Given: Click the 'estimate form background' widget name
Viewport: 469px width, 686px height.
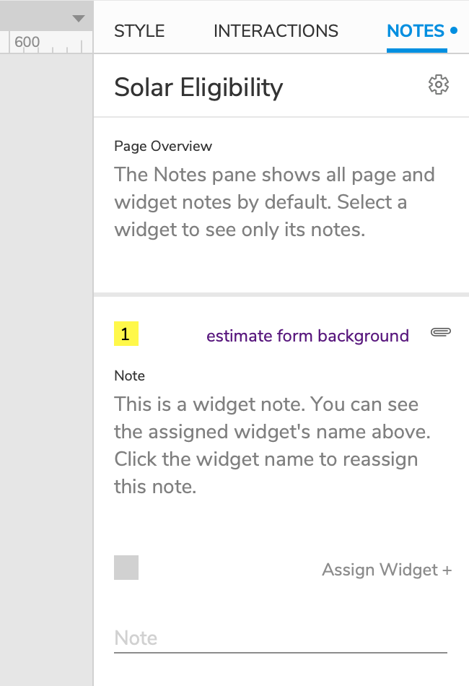Looking at the screenshot, I should 307,336.
